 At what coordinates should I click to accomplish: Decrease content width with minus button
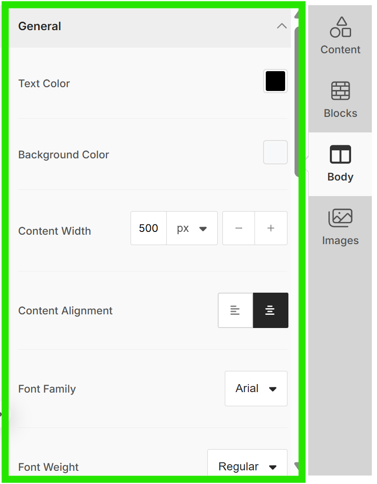tap(238, 228)
